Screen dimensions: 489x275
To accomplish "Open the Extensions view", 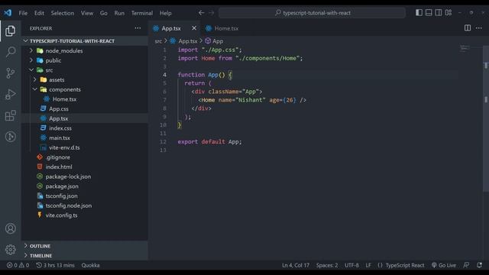I will [x=10, y=115].
